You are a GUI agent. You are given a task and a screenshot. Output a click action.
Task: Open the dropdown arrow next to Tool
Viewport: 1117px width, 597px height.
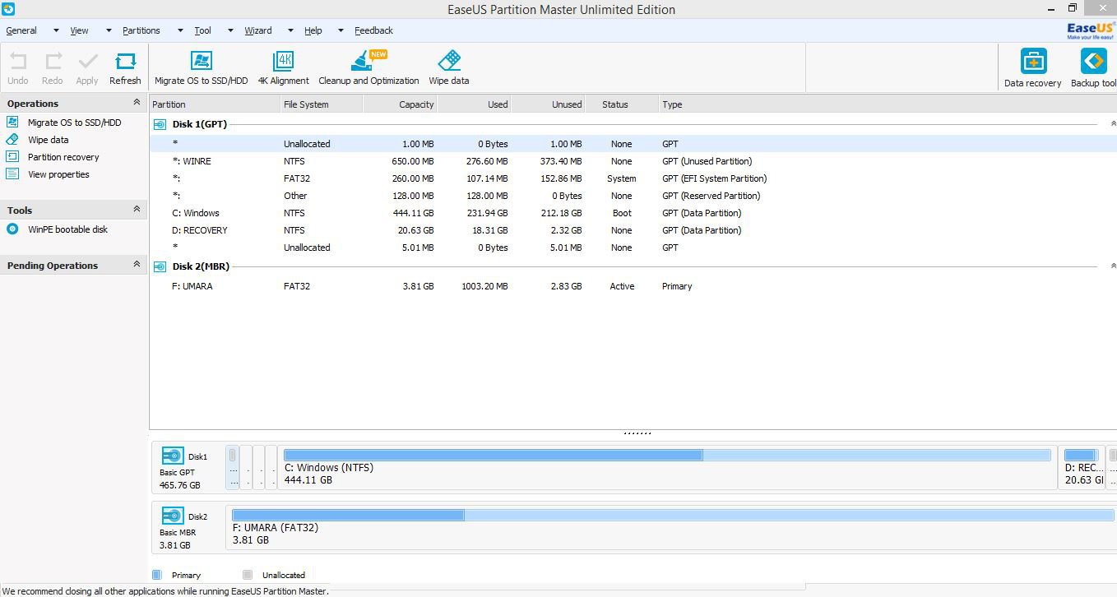(229, 31)
